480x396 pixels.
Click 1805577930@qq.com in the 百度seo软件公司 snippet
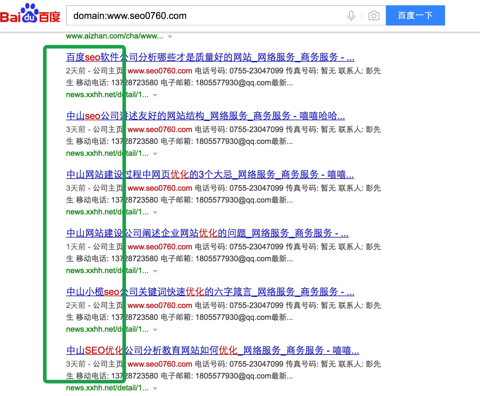[233, 83]
